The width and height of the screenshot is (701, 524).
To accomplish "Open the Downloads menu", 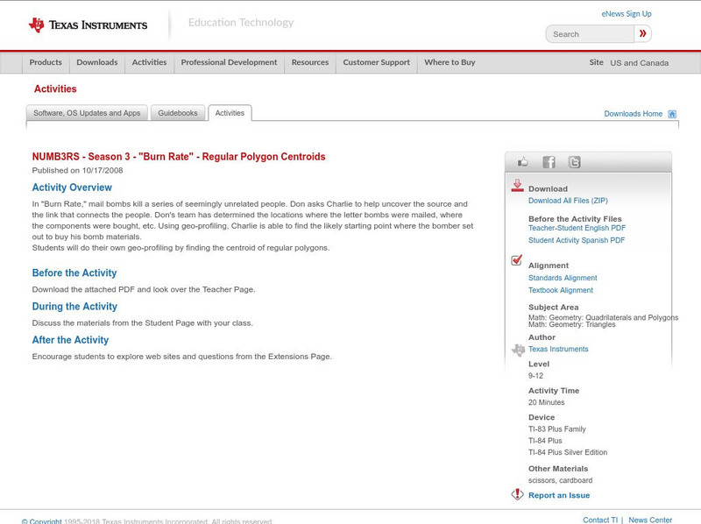I will (x=97, y=62).
